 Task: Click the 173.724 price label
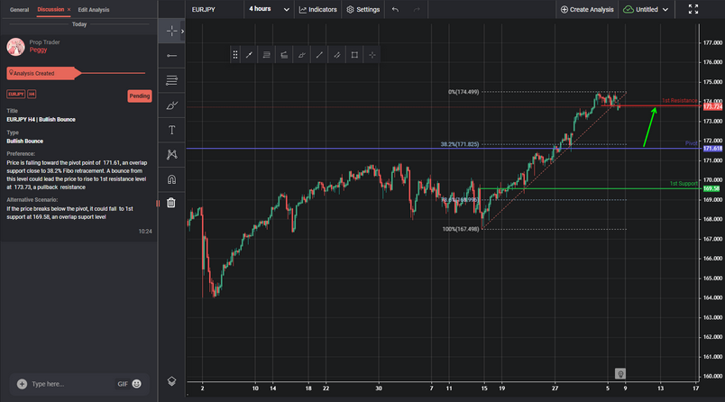tap(712, 106)
